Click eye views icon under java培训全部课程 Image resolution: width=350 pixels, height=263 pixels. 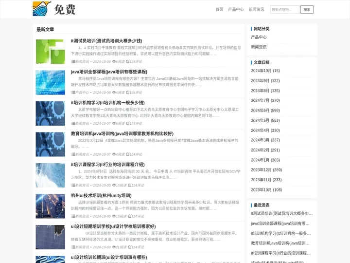[x=114, y=93]
